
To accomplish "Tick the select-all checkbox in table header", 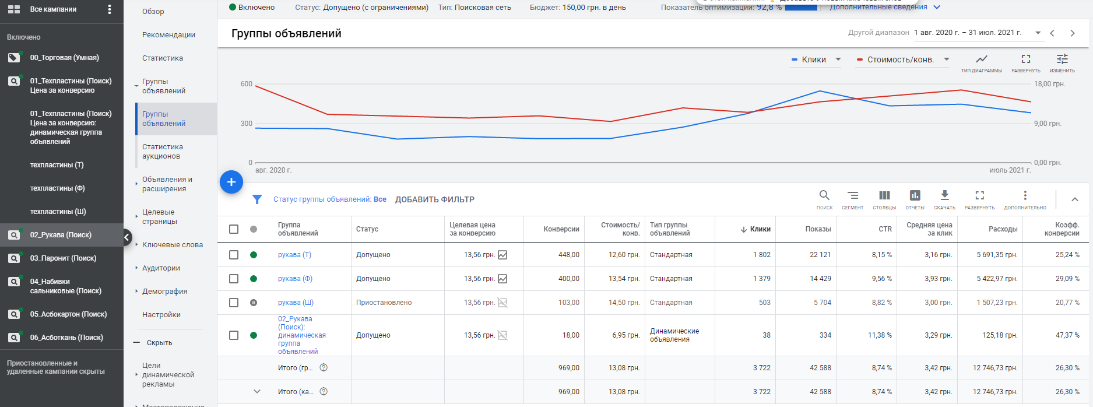I will (x=234, y=229).
